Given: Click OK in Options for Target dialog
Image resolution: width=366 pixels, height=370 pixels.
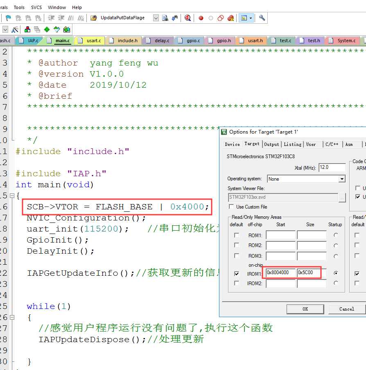Looking at the screenshot, I should pos(305,309).
